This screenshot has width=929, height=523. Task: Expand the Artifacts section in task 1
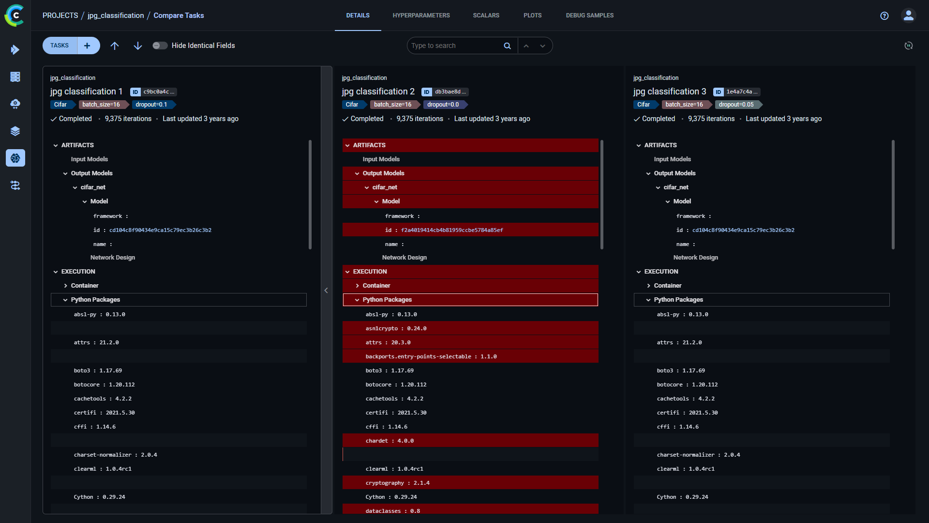pyautogui.click(x=56, y=144)
